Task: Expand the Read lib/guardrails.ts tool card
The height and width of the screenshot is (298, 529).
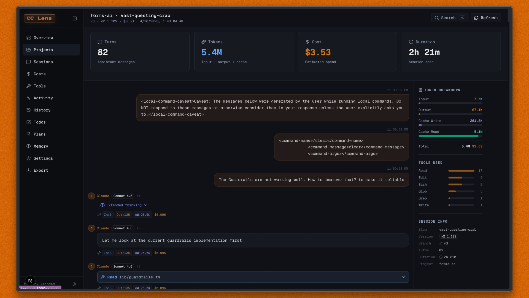Action: tap(404, 277)
